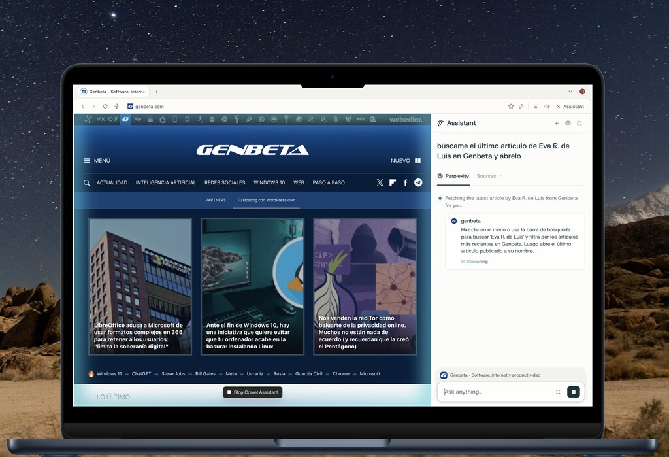Click the bookmark star in the address bar

[x=511, y=106]
